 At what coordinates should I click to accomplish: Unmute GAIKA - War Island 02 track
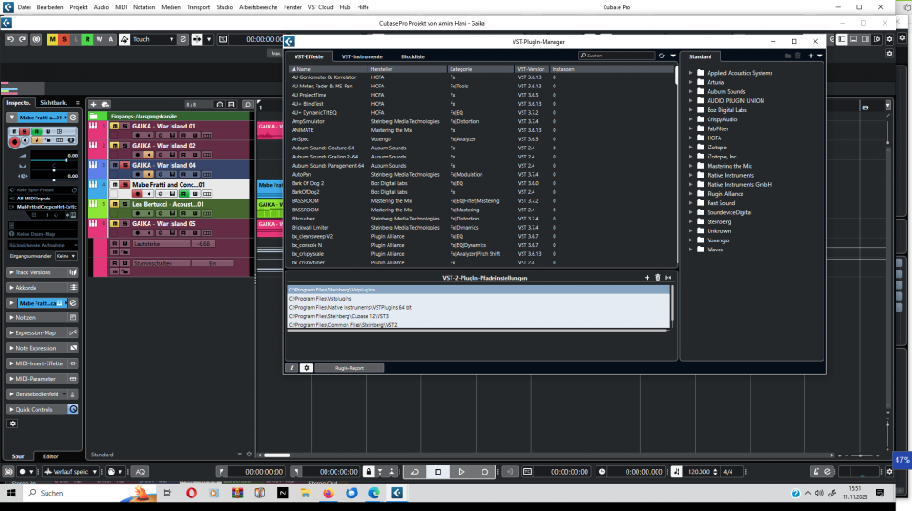coord(115,146)
